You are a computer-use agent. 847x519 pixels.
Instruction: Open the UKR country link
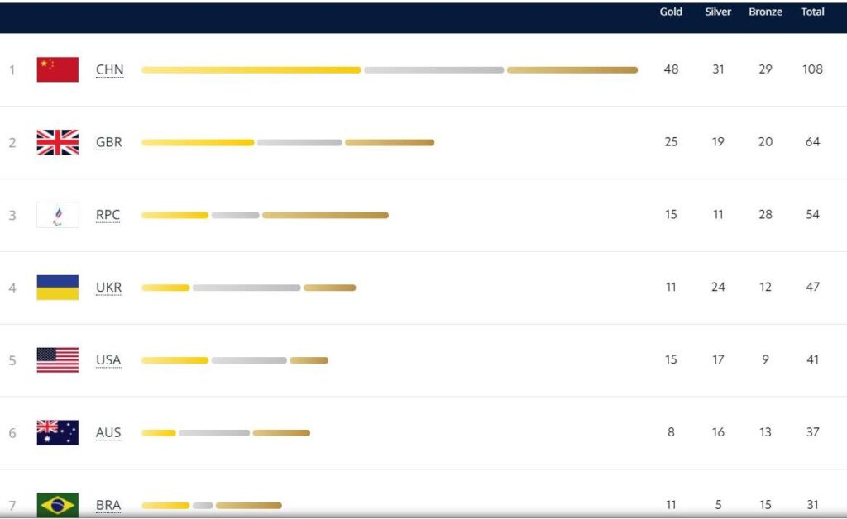click(x=108, y=288)
